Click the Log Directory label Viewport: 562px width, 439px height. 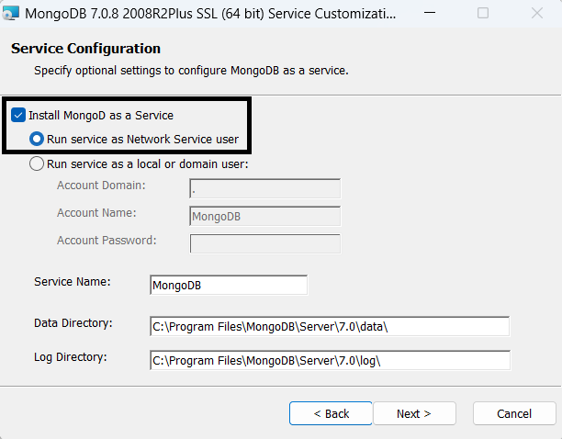coord(71,357)
